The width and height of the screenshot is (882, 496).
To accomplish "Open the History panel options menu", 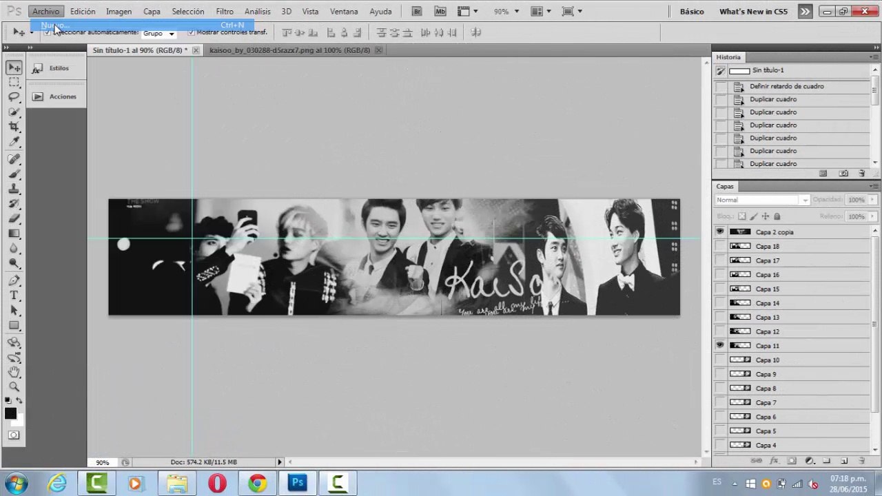I will pyautogui.click(x=874, y=57).
